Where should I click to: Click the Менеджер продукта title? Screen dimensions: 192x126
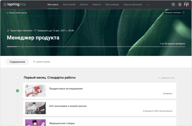pos(33,38)
